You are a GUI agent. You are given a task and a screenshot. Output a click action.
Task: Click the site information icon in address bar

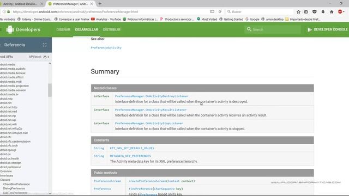coord(4,11)
